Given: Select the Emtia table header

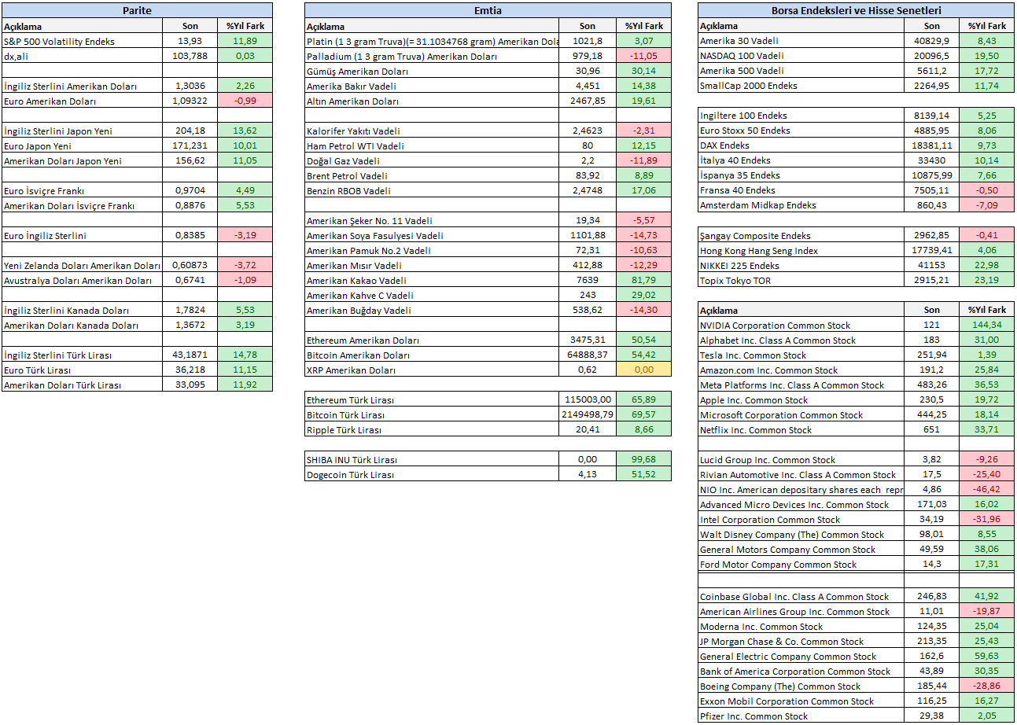Looking at the screenshot, I should pyautogui.click(x=488, y=11).
